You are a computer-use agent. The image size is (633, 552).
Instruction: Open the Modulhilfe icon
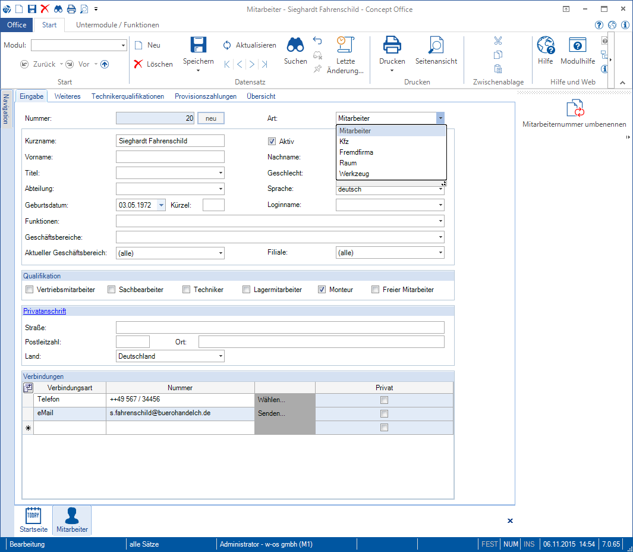pos(577,46)
